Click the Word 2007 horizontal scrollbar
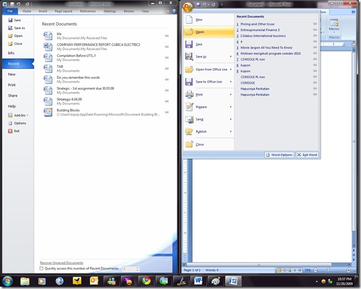The width and height of the screenshot is (361, 289). (x=259, y=265)
